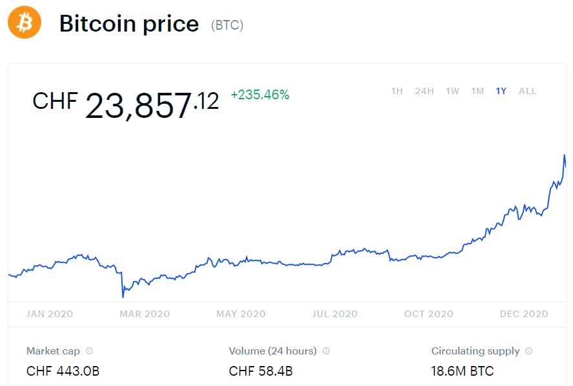573x386 pixels.
Task: Select the active 1Y range tab
Action: click(501, 91)
